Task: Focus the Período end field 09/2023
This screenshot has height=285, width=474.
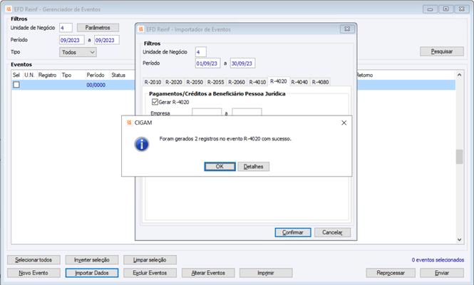Action: (107, 40)
